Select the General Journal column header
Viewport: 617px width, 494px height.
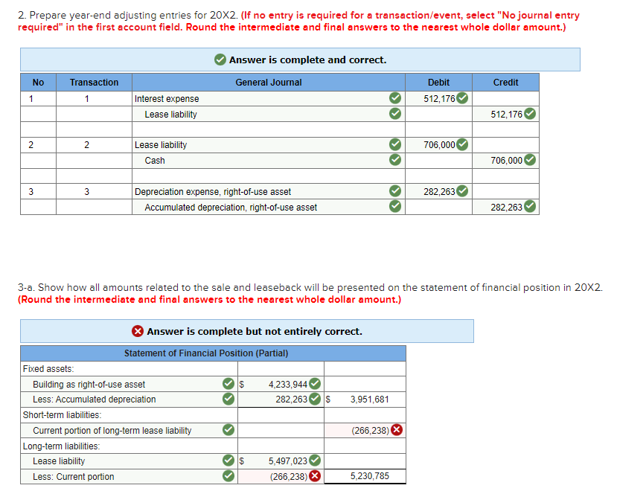pos(268,83)
